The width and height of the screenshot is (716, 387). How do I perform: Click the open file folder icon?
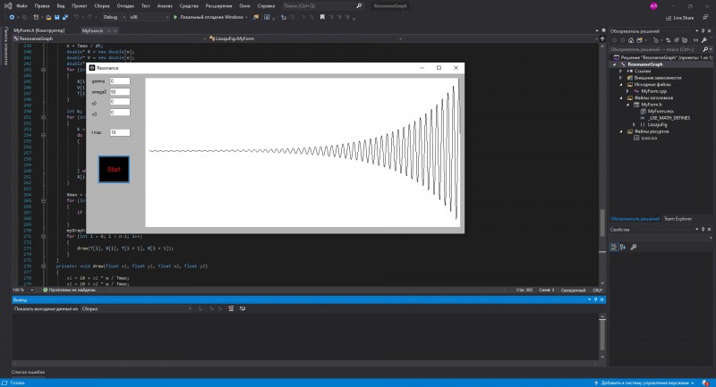tap(48, 17)
